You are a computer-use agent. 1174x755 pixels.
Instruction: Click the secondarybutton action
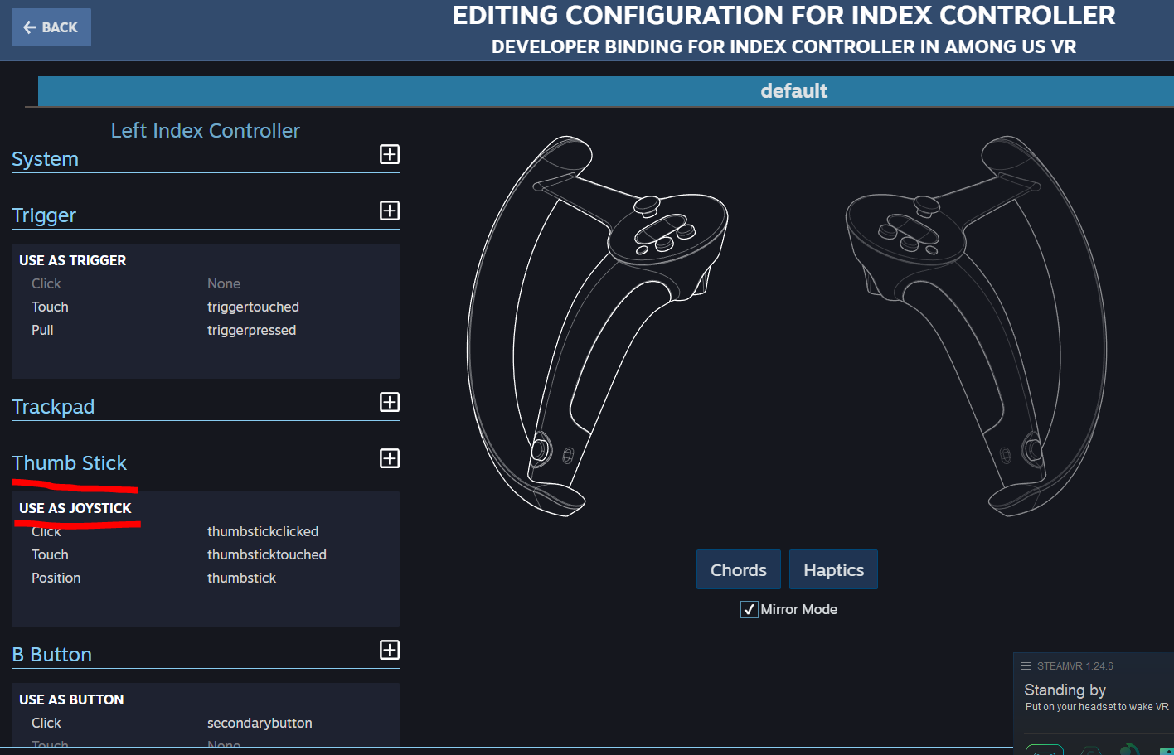pos(260,723)
